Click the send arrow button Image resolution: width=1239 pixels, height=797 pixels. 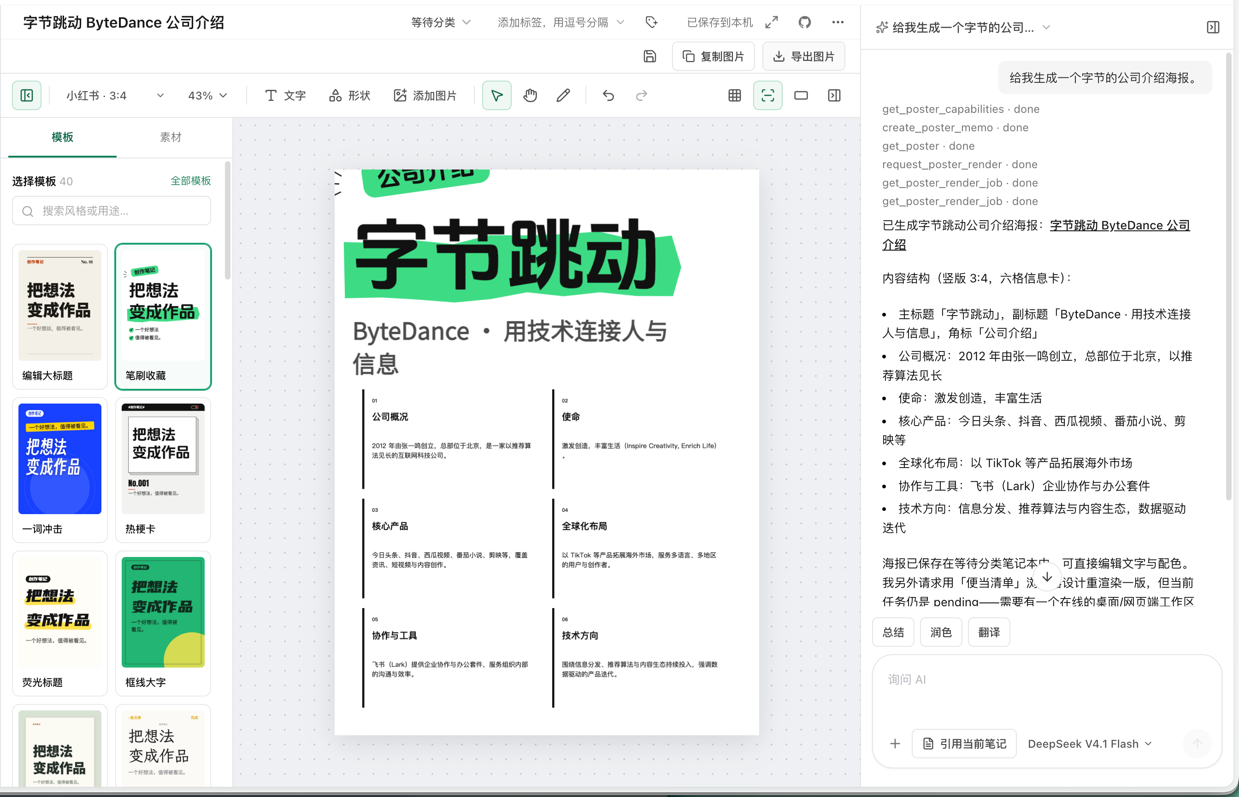pos(1197,743)
